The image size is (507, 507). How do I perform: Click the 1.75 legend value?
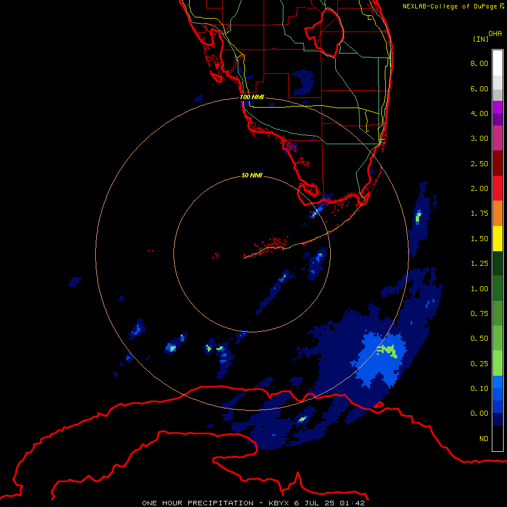click(x=479, y=214)
